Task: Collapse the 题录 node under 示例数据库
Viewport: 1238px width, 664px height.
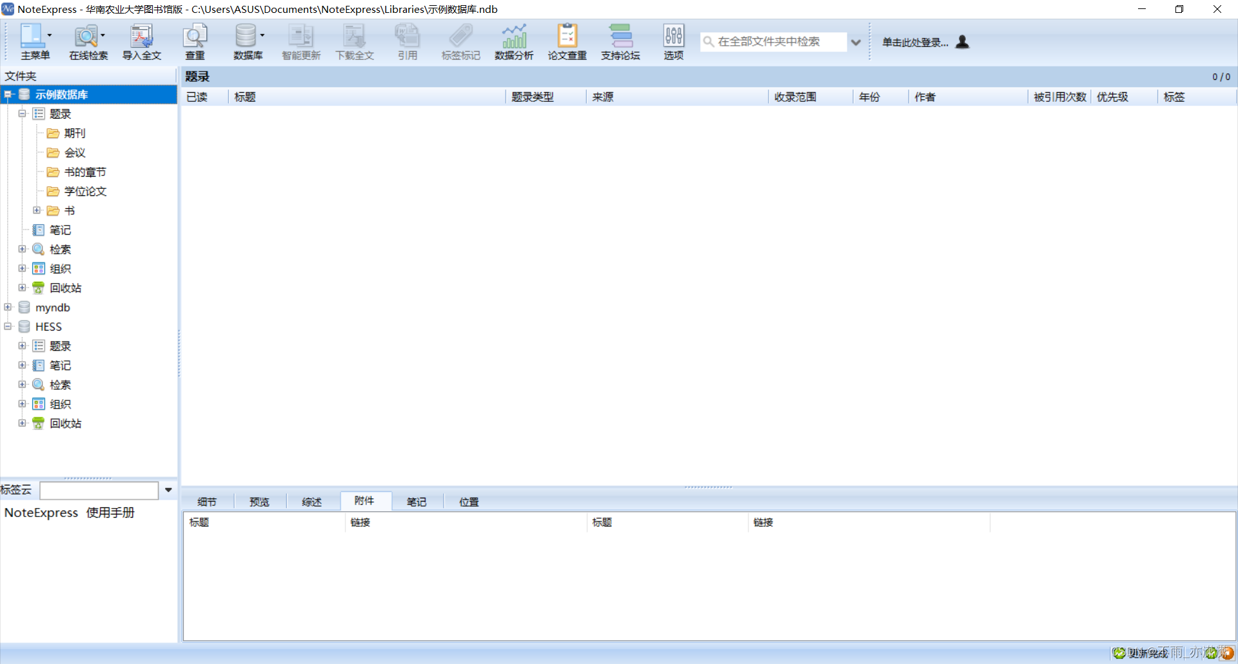Action: tap(22, 113)
